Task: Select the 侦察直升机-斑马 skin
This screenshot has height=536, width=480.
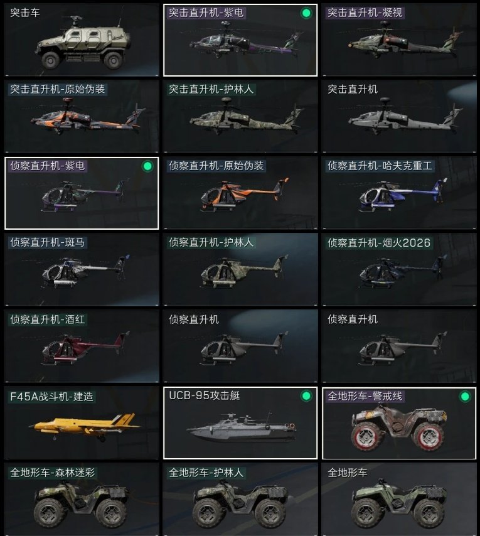Action: click(x=82, y=270)
